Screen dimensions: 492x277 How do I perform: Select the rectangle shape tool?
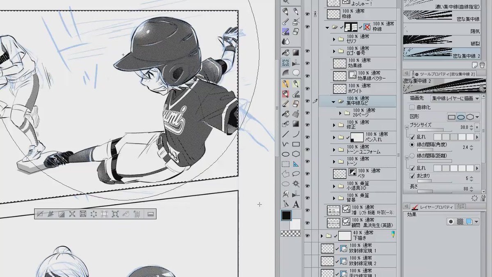[x=296, y=144]
